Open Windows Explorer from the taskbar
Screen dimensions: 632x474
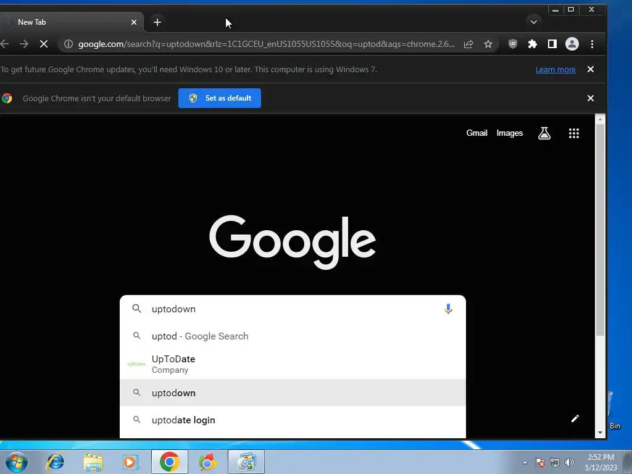(x=93, y=462)
